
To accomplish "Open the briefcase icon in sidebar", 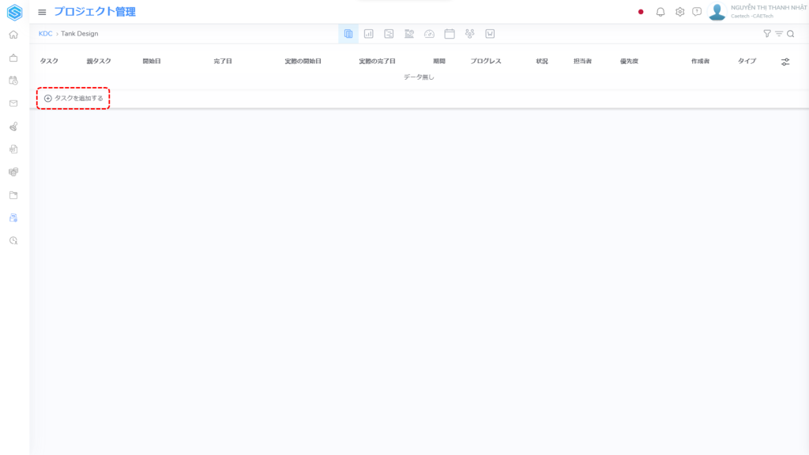I will pos(13,58).
